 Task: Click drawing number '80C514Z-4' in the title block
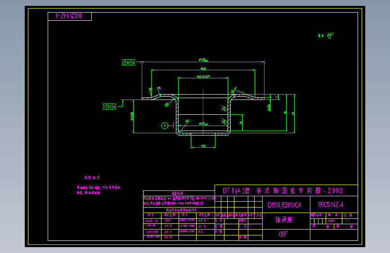(331, 205)
